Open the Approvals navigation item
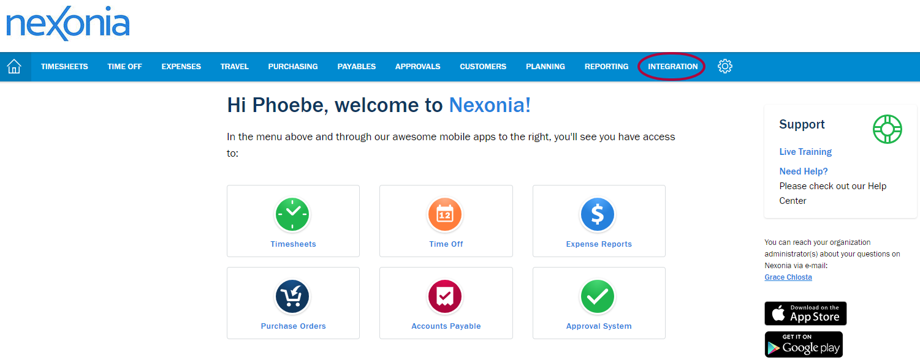Viewport: 920px width, 360px height. click(x=417, y=67)
